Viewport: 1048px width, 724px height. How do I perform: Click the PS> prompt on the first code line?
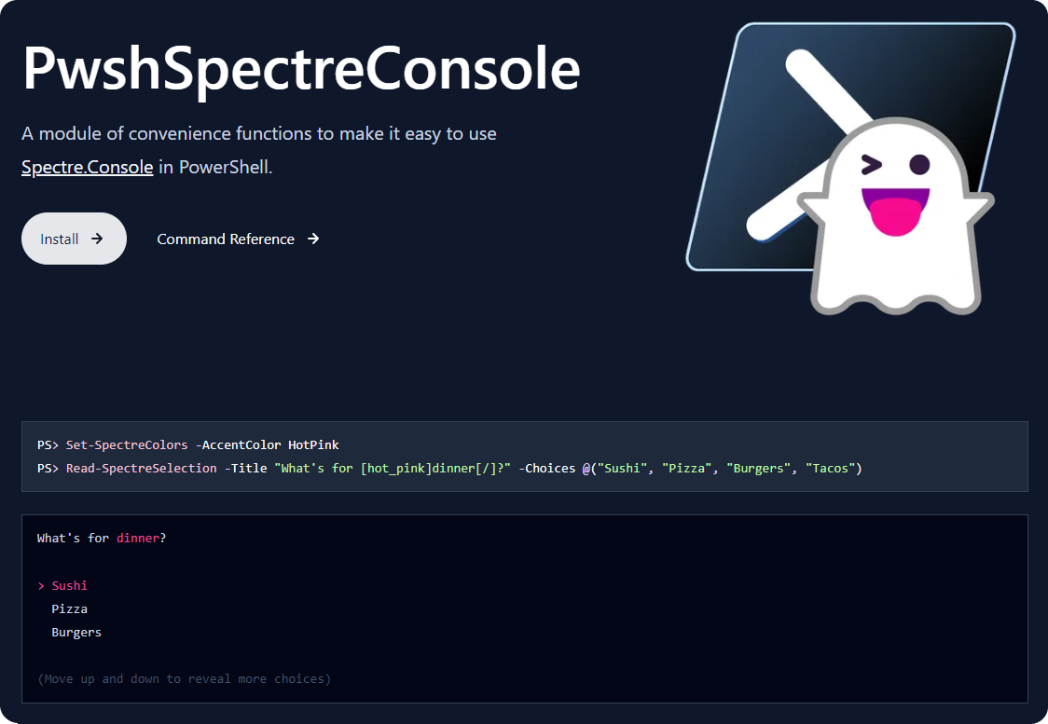click(x=46, y=444)
